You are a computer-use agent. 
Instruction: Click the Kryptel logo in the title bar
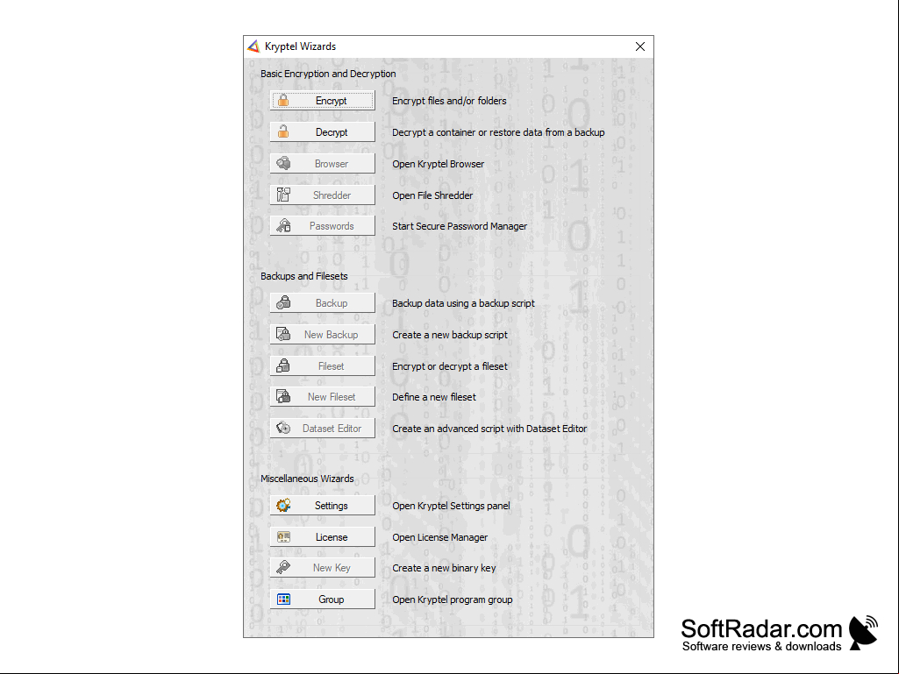253,46
